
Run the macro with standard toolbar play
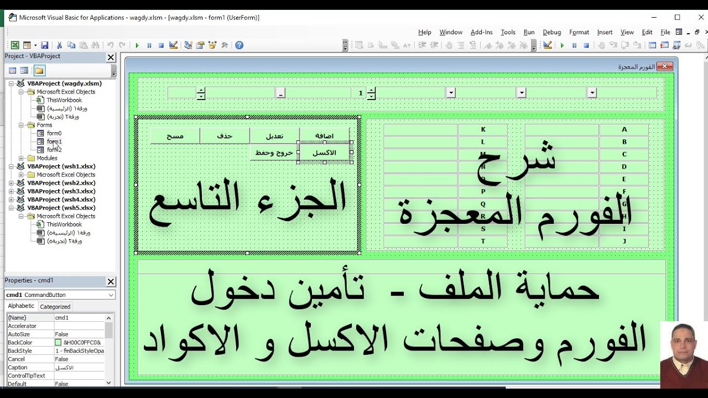137,45
